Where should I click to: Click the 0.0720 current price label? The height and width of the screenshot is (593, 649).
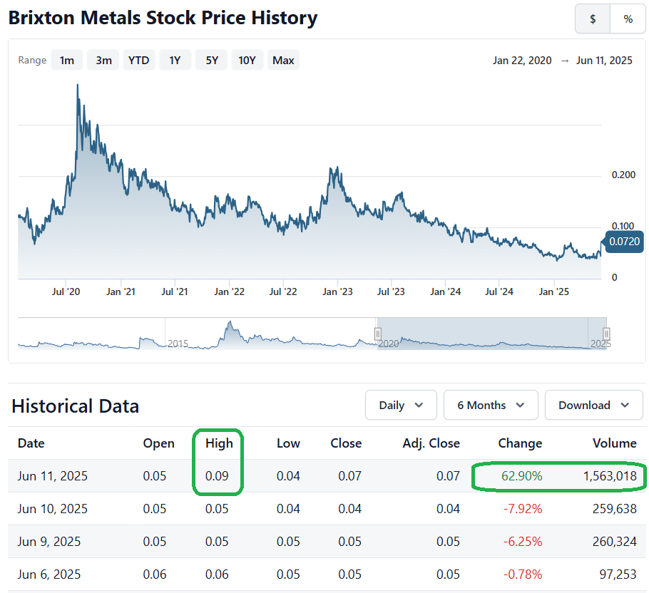tap(624, 242)
